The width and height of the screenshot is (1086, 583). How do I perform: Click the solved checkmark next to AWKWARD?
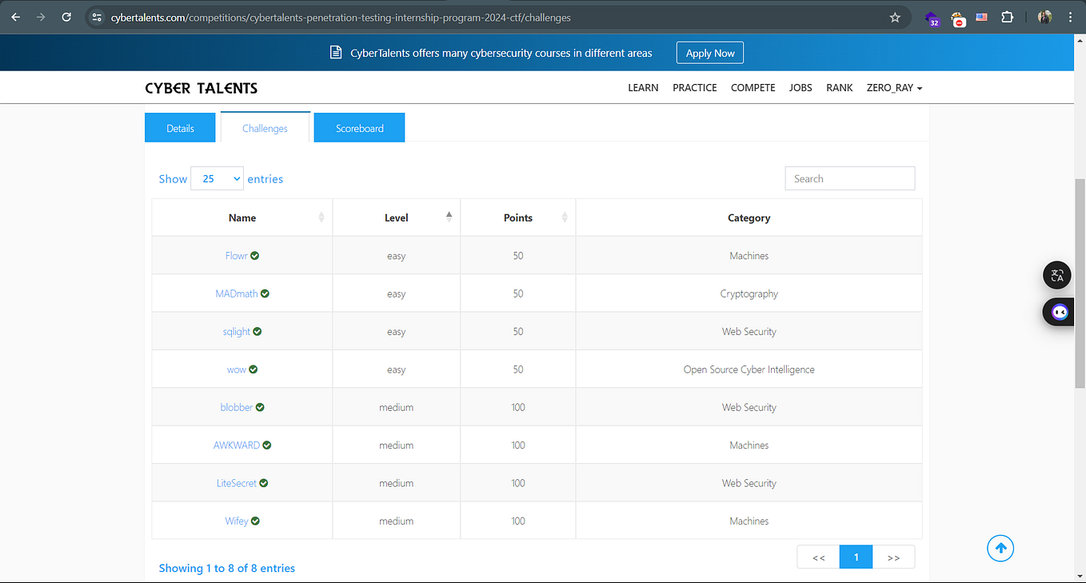click(x=266, y=445)
